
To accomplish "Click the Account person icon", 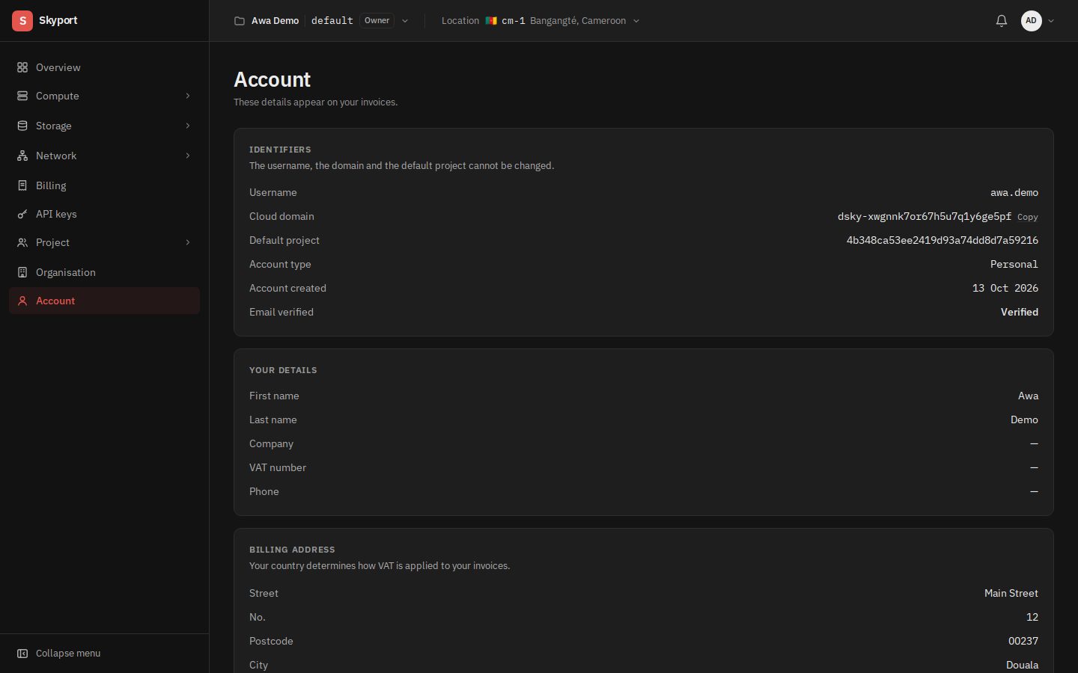I will point(22,301).
